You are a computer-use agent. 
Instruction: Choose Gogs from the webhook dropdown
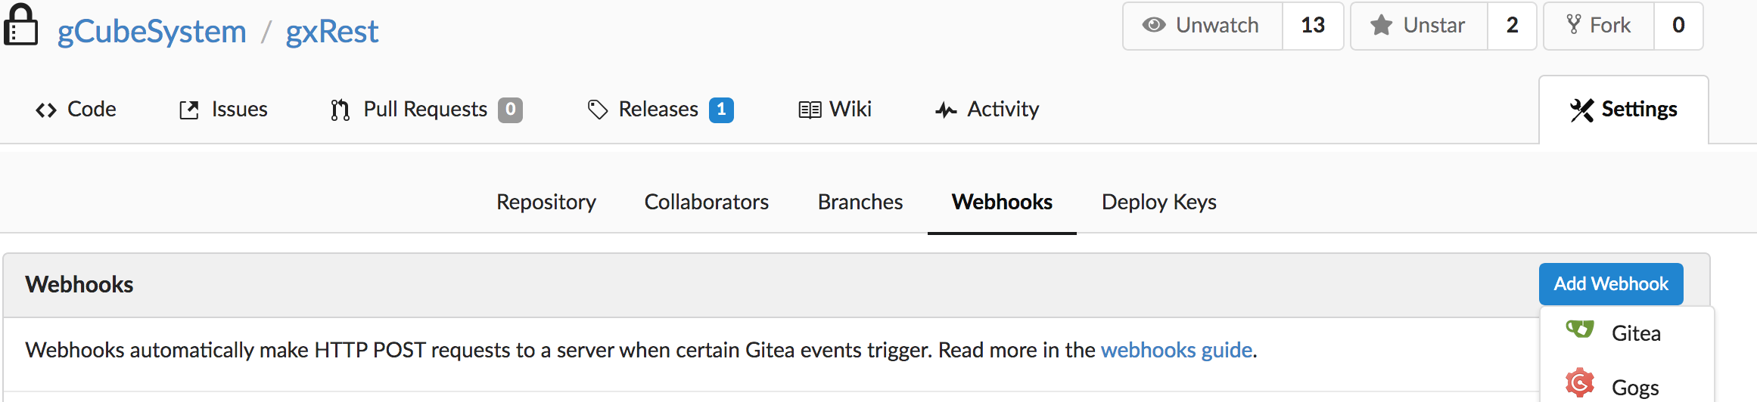pyautogui.click(x=1627, y=386)
